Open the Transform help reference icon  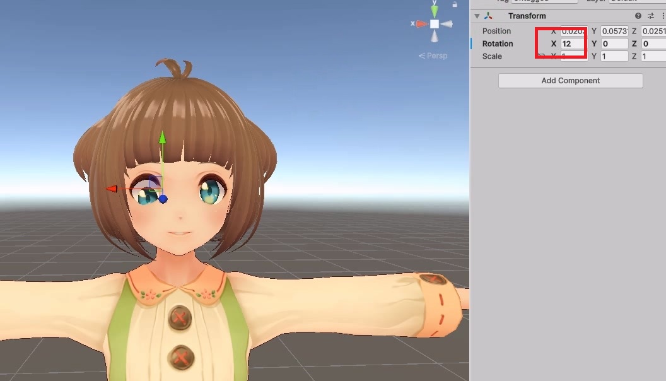coord(638,16)
